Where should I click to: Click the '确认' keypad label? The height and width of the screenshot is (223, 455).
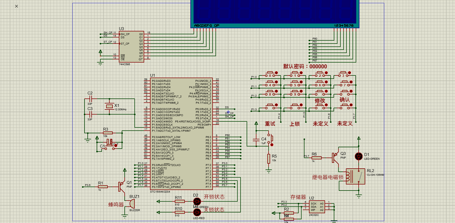click(x=345, y=100)
